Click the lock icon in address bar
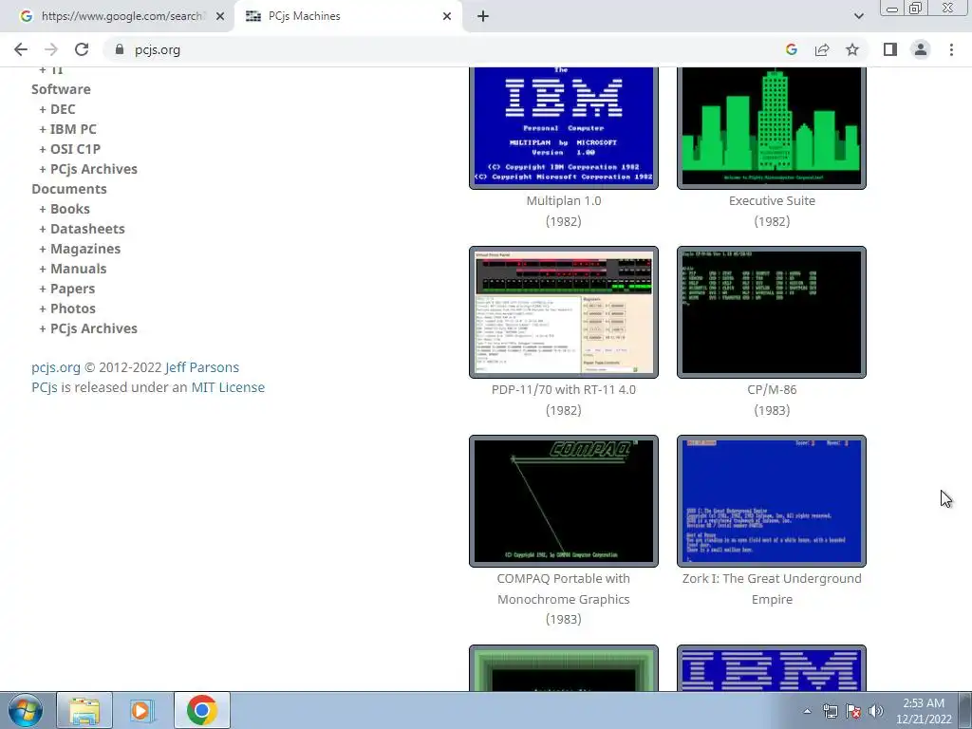Screen dimensions: 972x729 point(120,49)
